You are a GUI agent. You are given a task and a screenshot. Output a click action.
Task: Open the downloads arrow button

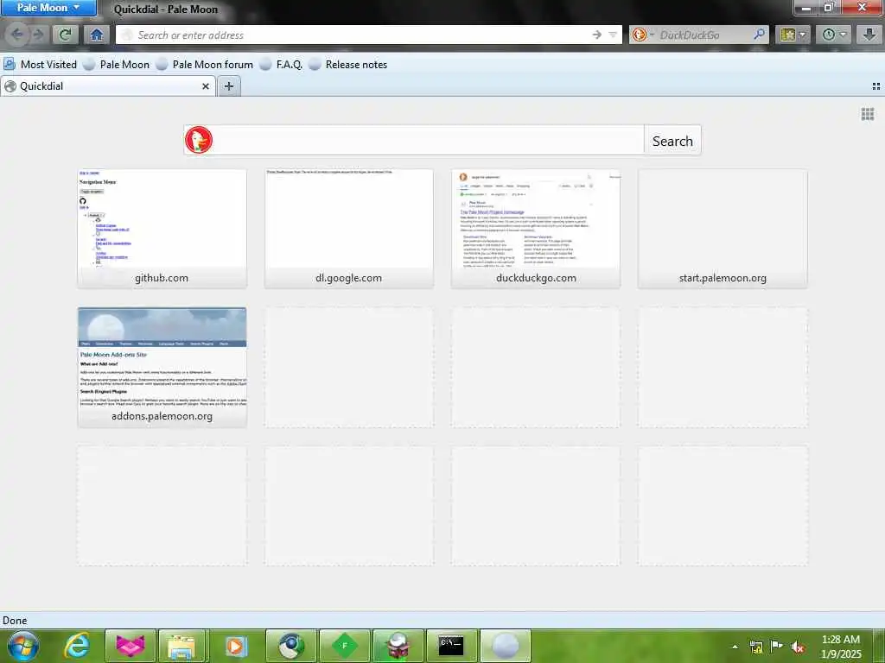pos(869,35)
